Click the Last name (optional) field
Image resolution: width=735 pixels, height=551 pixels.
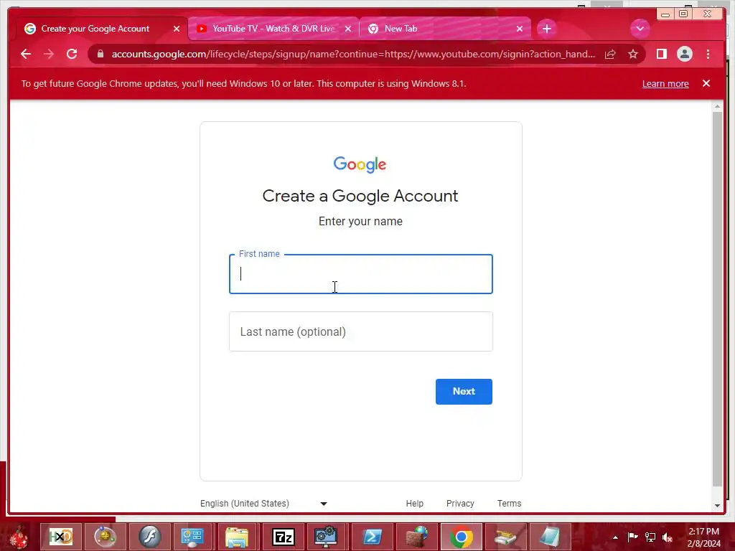pyautogui.click(x=360, y=331)
